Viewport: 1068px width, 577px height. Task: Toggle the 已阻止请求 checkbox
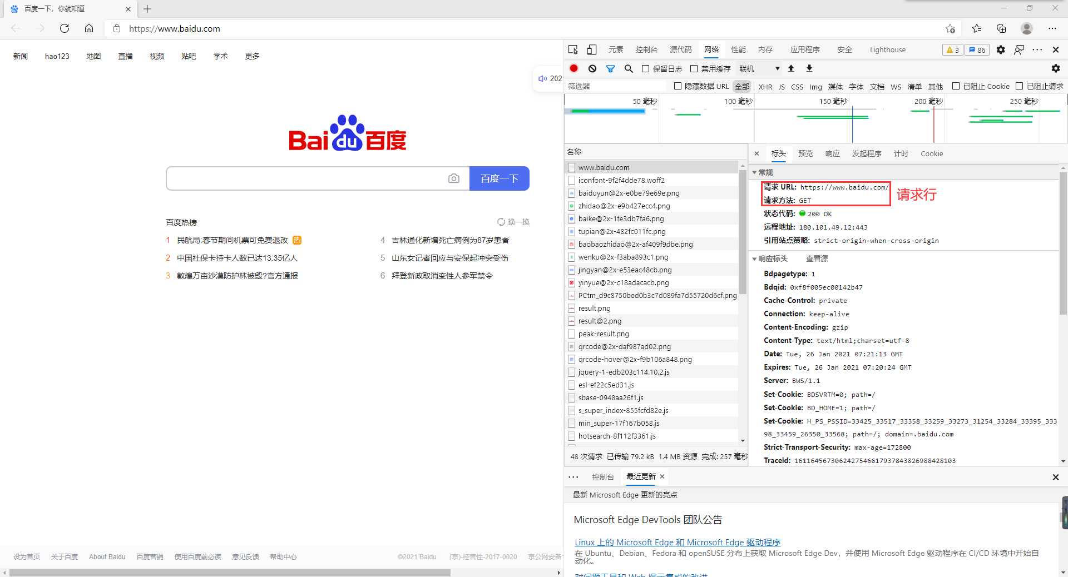pyautogui.click(x=1020, y=86)
